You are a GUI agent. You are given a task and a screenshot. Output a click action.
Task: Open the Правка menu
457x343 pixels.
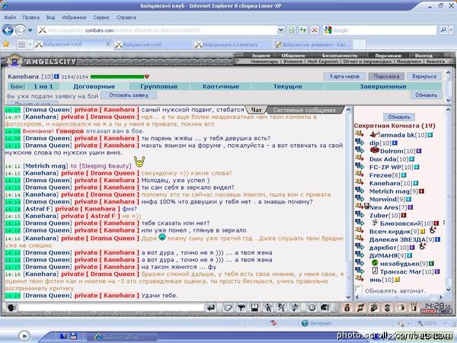pyautogui.click(x=31, y=18)
